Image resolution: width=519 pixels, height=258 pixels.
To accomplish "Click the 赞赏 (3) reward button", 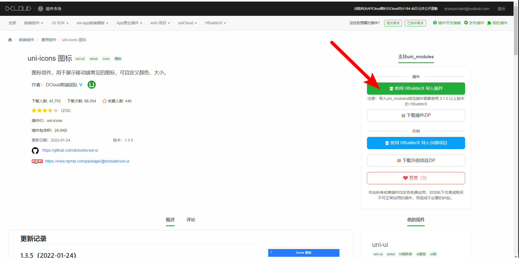I will pos(416,178).
